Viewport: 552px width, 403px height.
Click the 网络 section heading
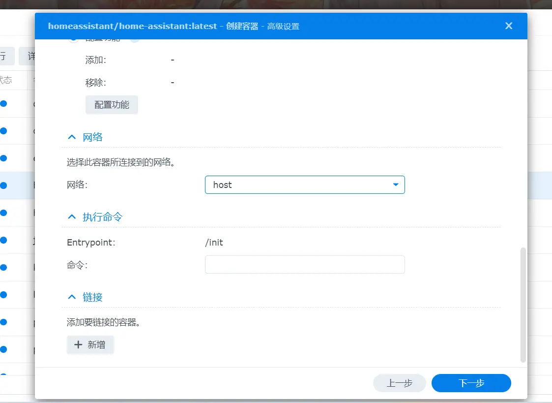coord(92,137)
